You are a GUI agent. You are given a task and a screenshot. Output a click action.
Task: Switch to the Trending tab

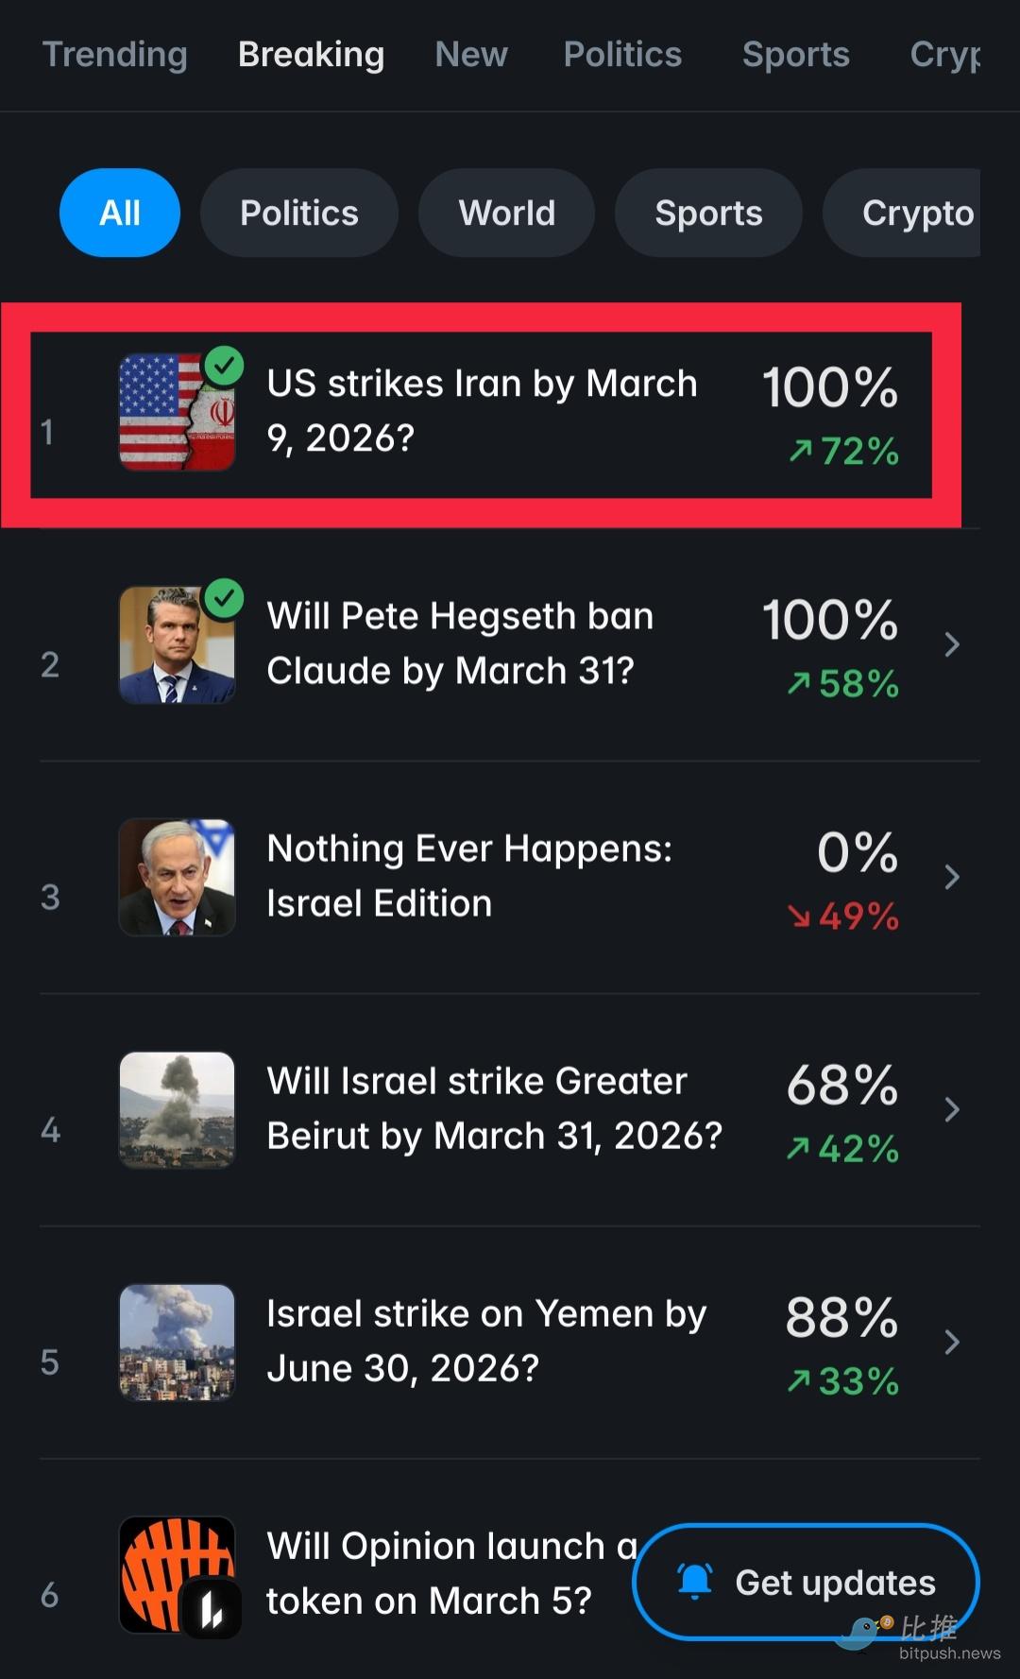[x=115, y=54]
